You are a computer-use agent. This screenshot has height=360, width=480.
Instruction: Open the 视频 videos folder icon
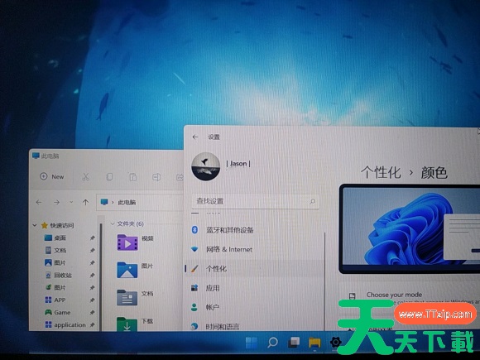coord(127,242)
